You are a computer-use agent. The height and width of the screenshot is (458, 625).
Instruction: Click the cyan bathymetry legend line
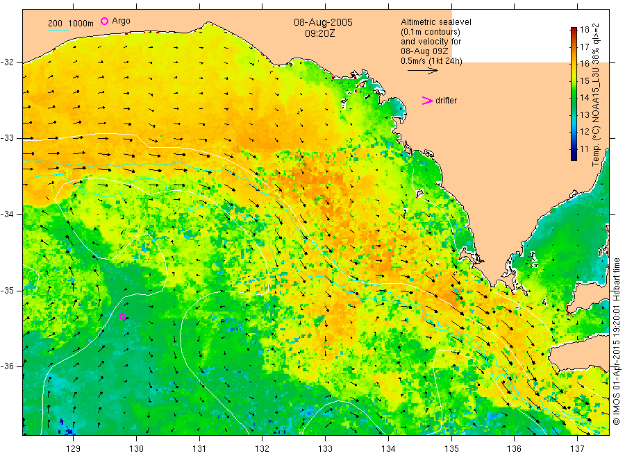[x=58, y=30]
